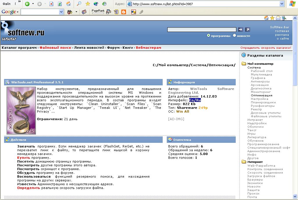The width and height of the screenshot is (298, 200).
Task: Click the WinTools gold award thumbnail
Action: click(x=21, y=111)
